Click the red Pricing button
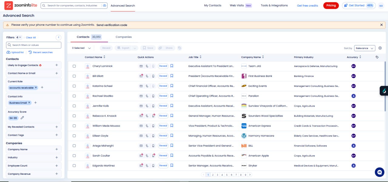Screen dimensions: 388x182 coord(331,5)
